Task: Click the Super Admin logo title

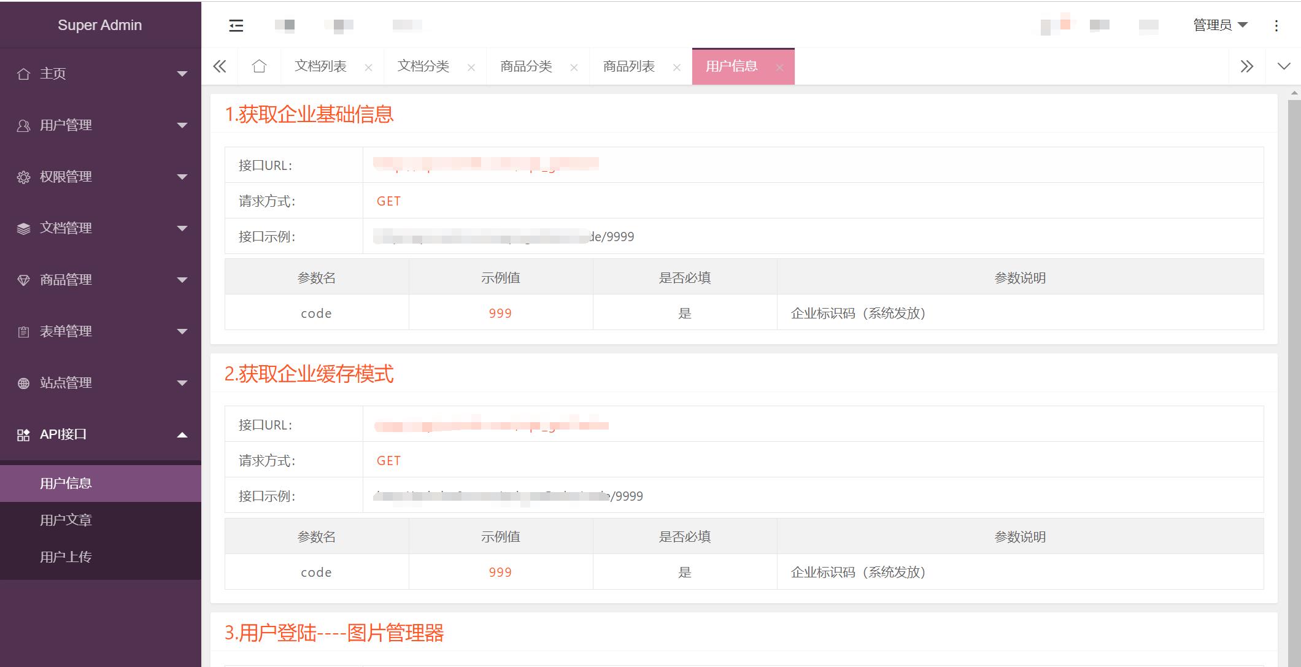Action: pos(100,25)
